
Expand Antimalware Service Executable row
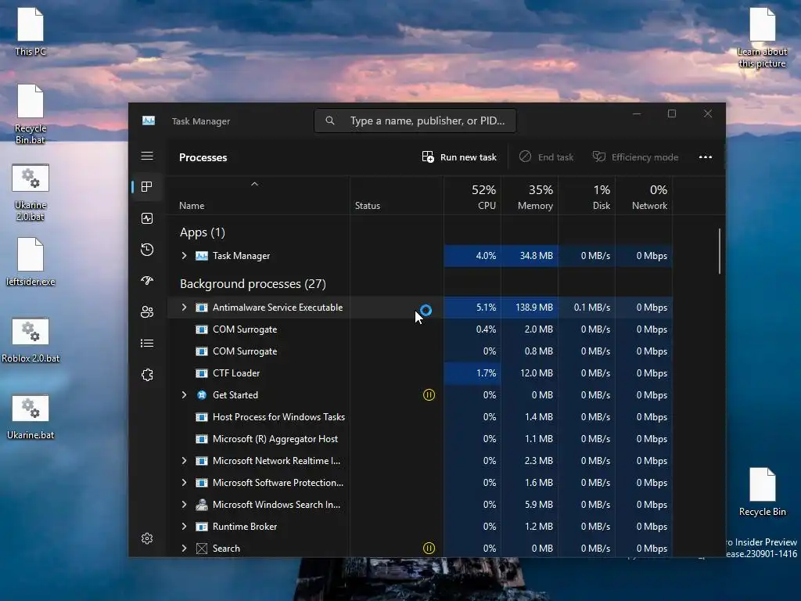pyautogui.click(x=184, y=307)
